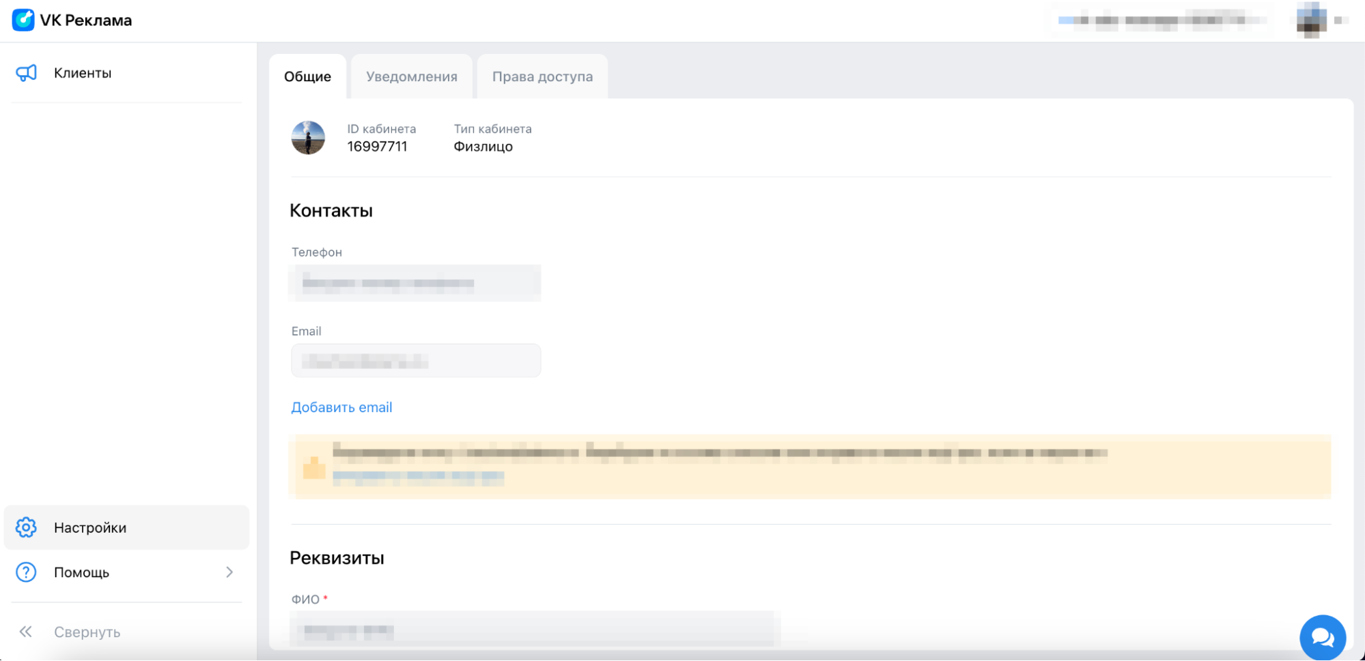This screenshot has height=661, width=1365.
Task: Click the VK Реклама logo icon
Action: pos(23,20)
